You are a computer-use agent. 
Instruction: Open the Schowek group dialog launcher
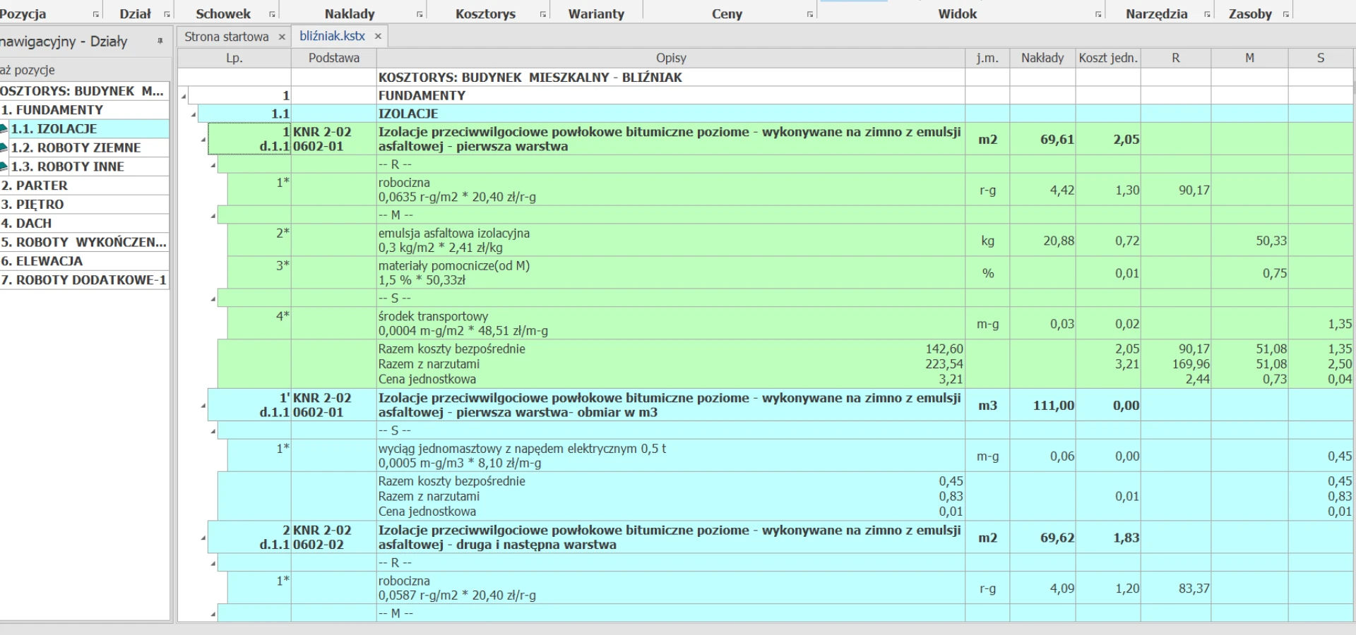272,14
